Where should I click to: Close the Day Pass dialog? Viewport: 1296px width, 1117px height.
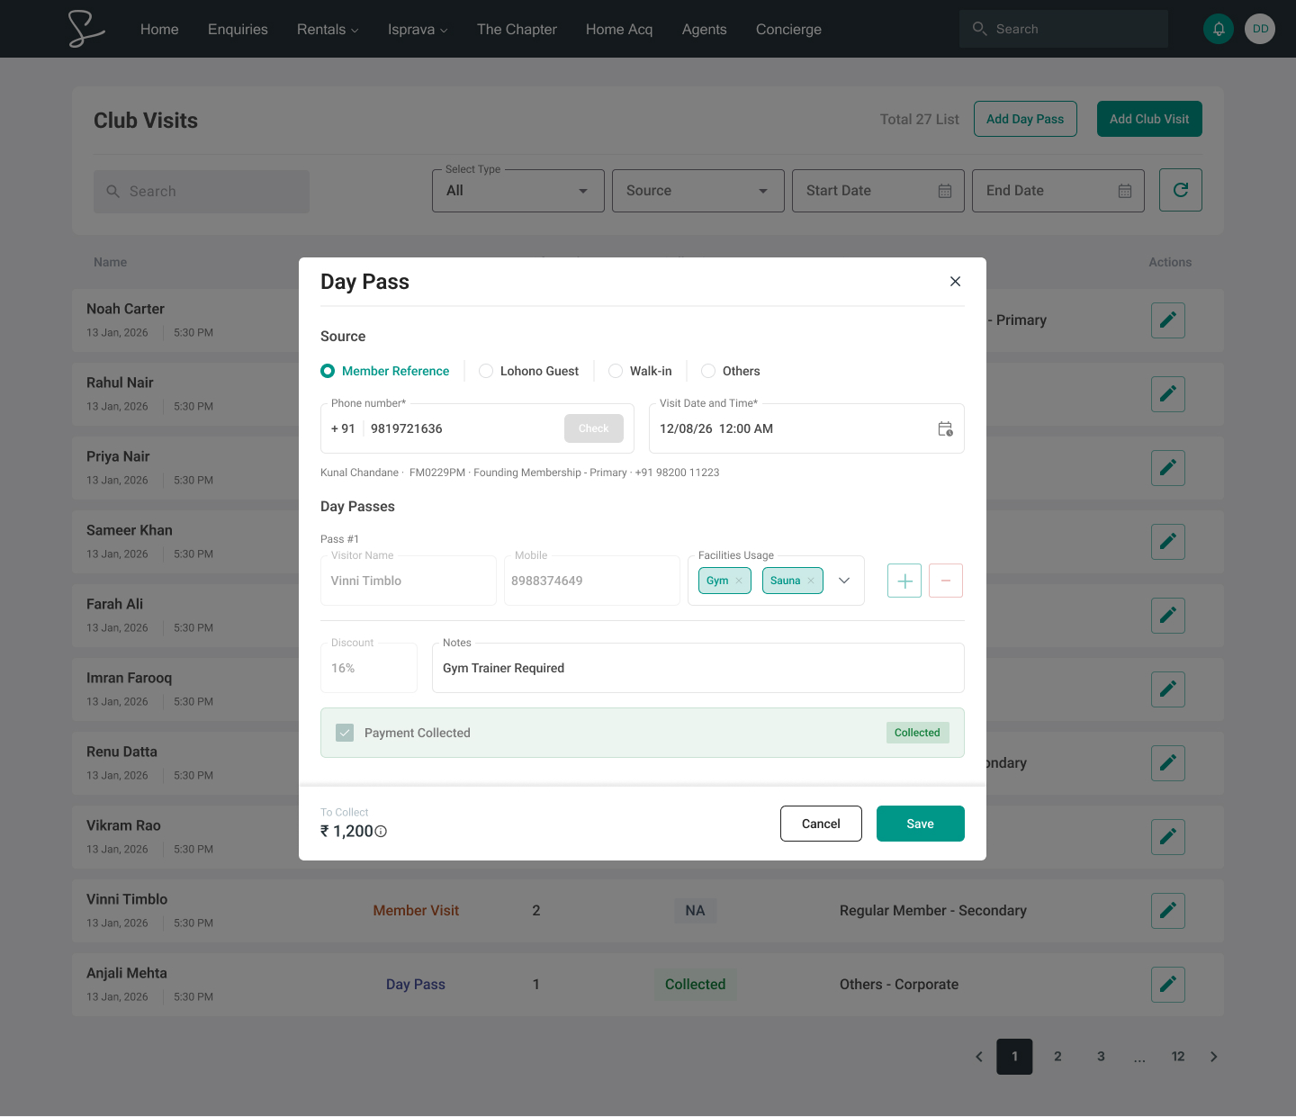955,282
